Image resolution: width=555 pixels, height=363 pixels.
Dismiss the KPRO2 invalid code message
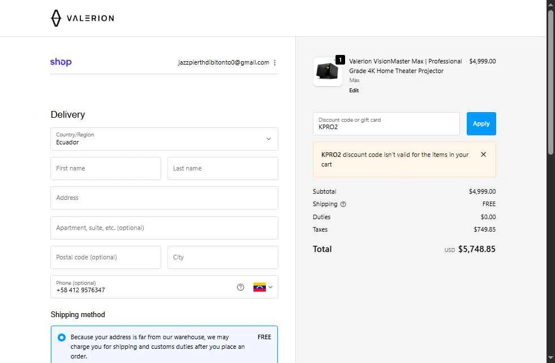(x=483, y=155)
